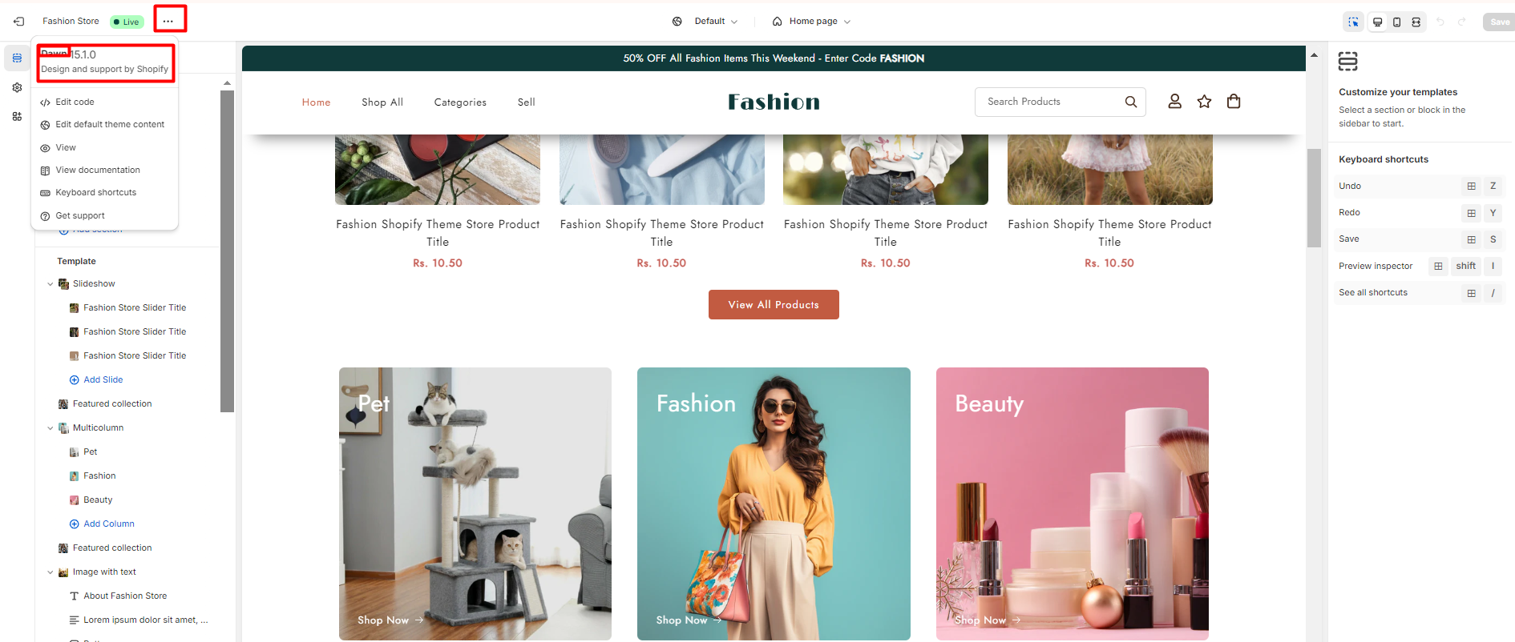Open the three-dot theme actions menu
This screenshot has height=642, width=1515.
click(x=168, y=22)
